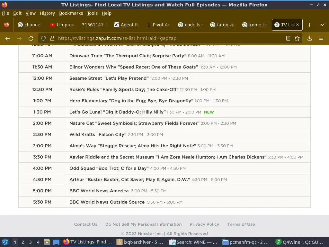Viewport: 329px width, 247px height.
Task: Click the 5:30 PM time cell
Action: coord(42,202)
